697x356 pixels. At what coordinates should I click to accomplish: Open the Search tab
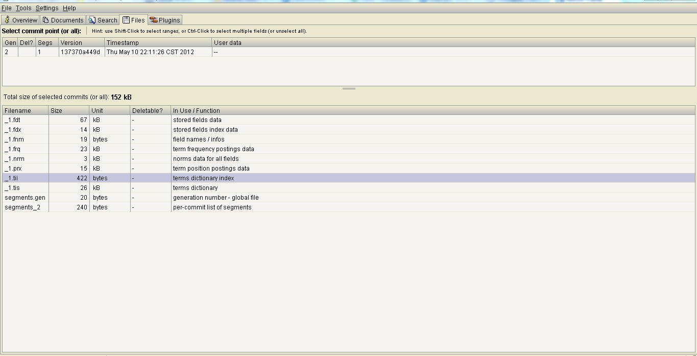103,20
